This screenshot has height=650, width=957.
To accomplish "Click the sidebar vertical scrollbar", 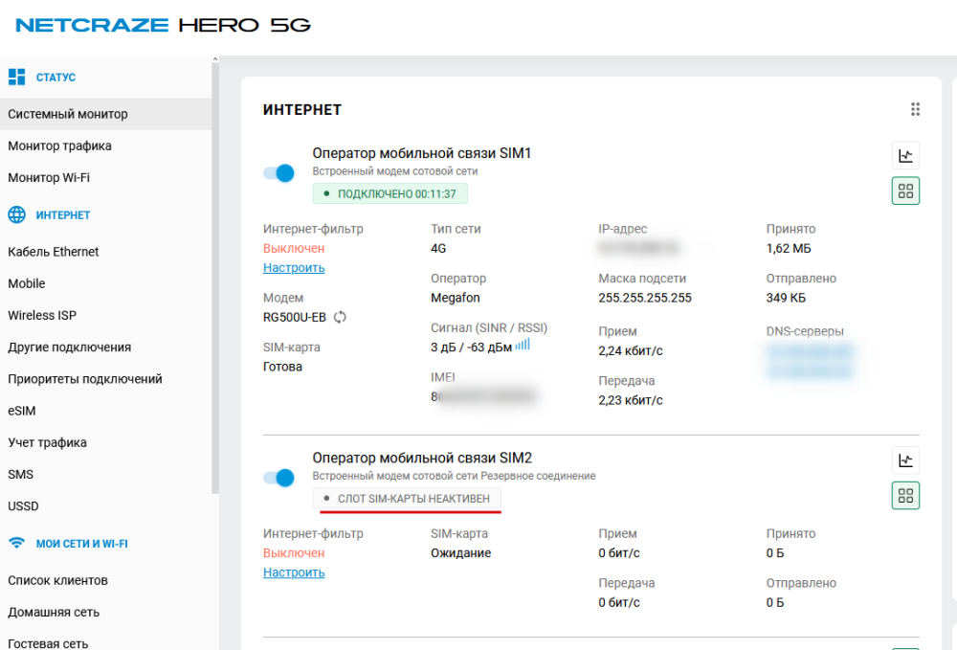I will click(215, 287).
